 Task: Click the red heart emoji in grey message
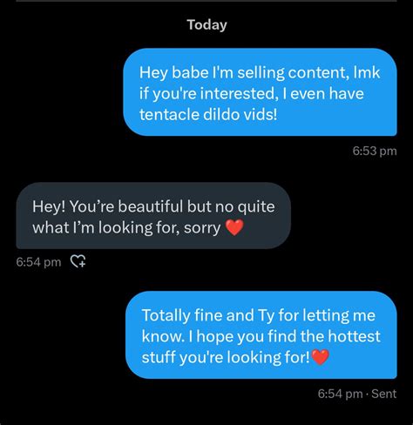234,227
